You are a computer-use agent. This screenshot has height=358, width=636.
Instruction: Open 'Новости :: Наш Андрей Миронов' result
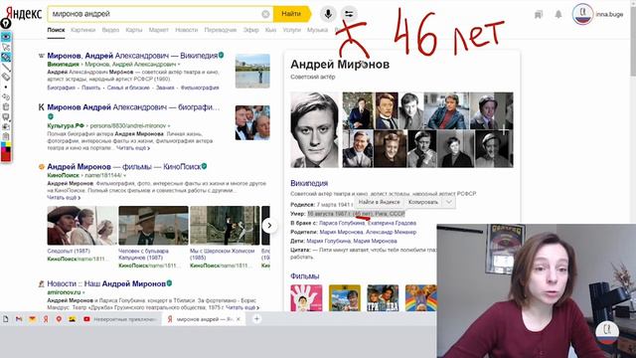click(106, 283)
